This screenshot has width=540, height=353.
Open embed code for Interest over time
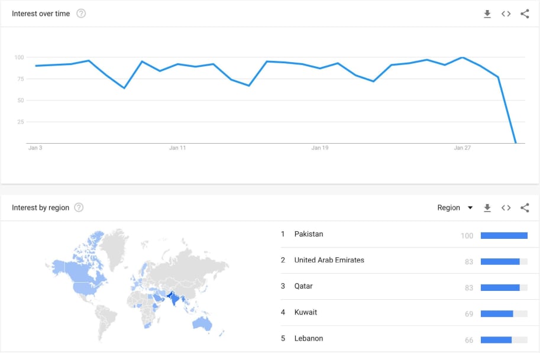click(506, 14)
